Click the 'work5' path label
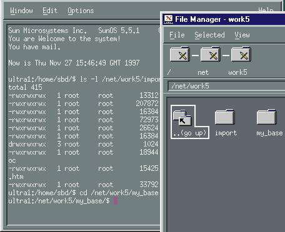285x232 pixels. point(237,72)
